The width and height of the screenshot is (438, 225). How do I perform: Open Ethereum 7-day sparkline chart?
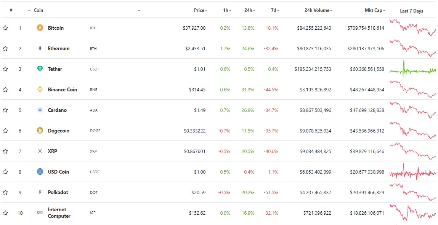point(412,48)
